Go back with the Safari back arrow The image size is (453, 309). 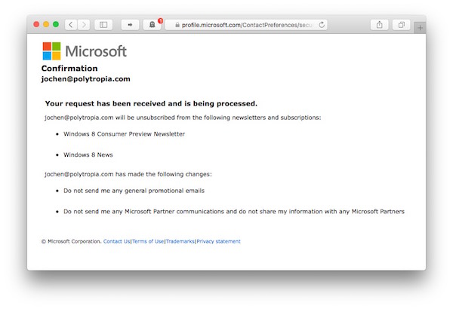(71, 25)
